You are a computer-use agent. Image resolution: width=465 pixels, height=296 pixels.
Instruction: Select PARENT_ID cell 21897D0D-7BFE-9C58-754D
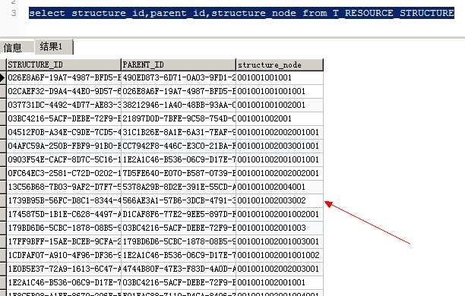179,118
